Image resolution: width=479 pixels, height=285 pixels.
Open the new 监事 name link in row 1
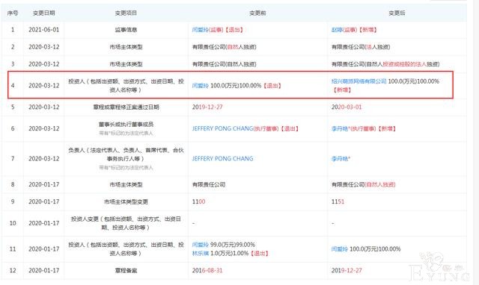337,30
